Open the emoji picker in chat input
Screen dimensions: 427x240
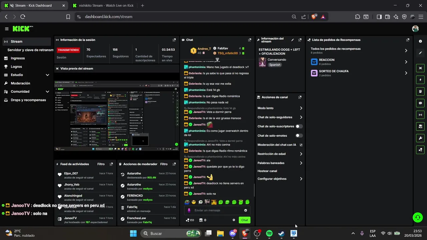pyautogui.click(x=246, y=210)
